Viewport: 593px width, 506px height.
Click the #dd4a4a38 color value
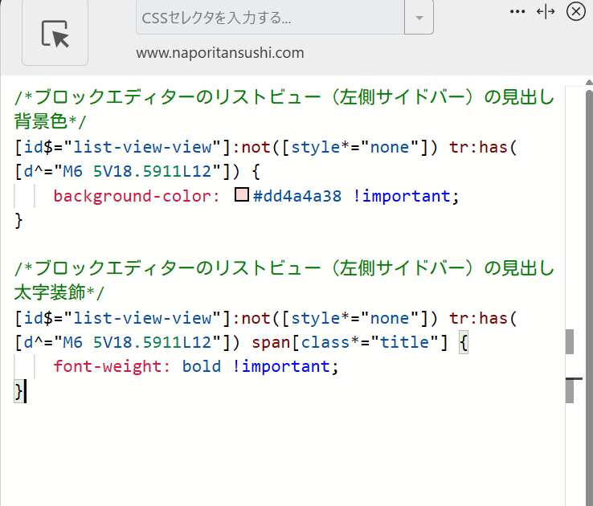[298, 196]
